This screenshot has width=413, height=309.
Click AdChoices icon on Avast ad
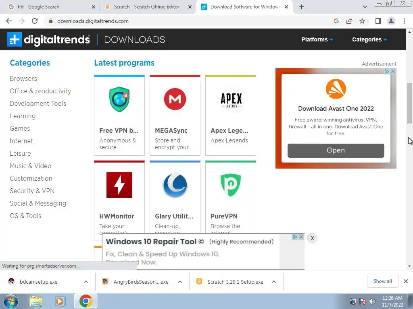[x=386, y=72]
